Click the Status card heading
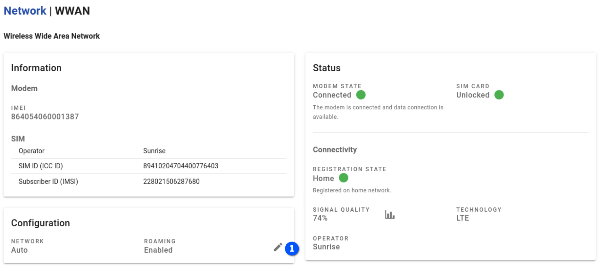603x268 pixels. pyautogui.click(x=326, y=68)
